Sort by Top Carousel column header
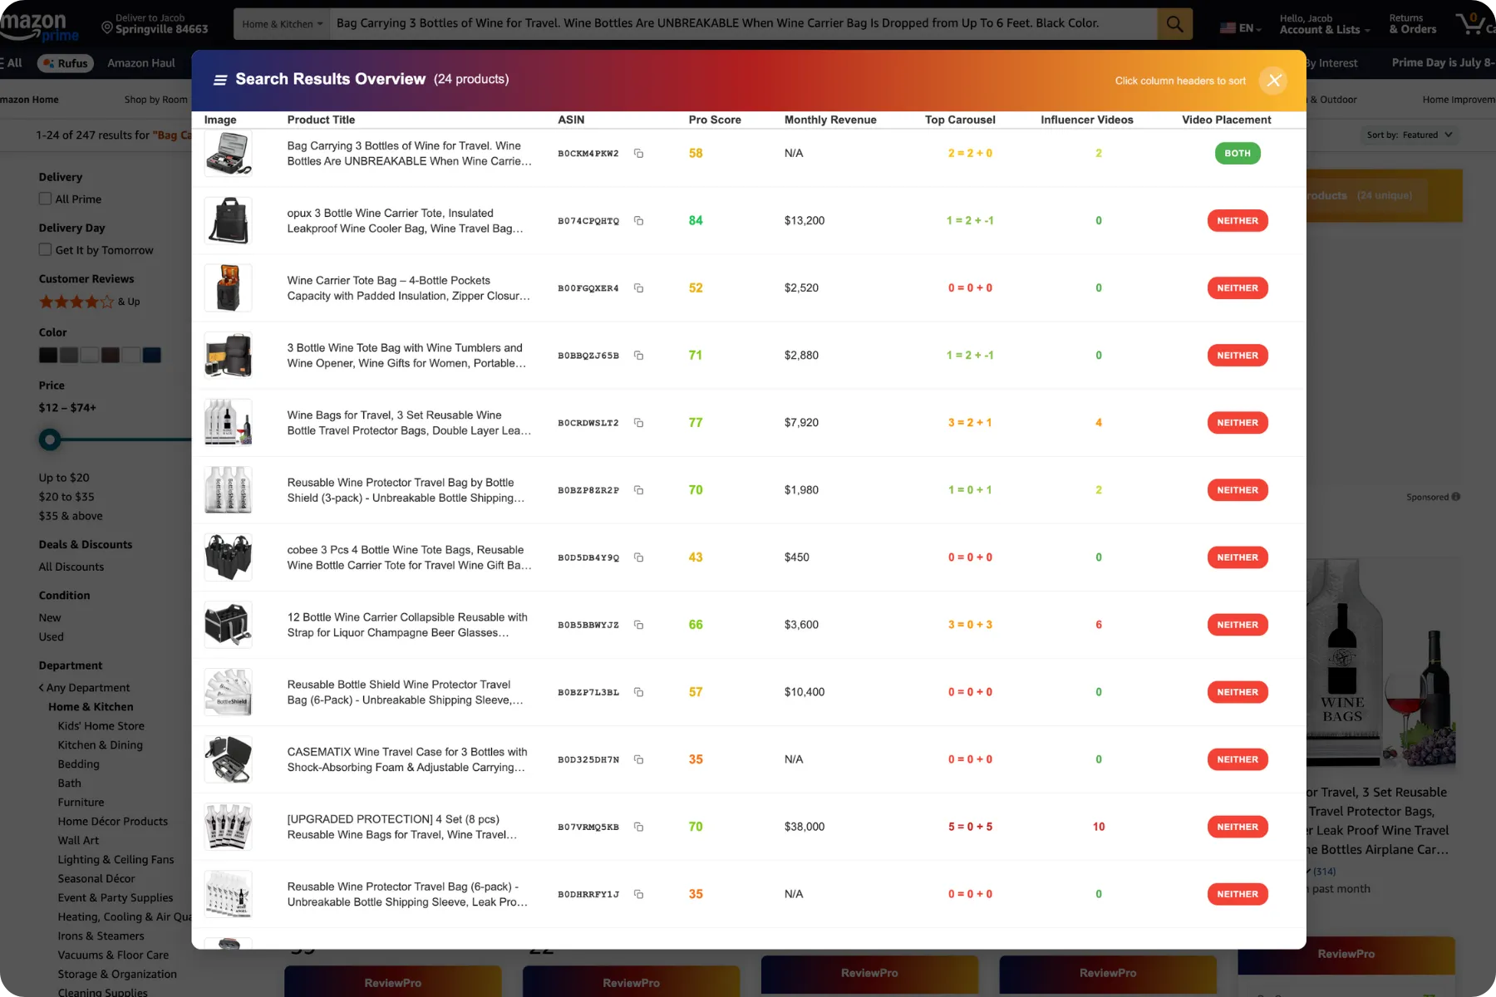Image resolution: width=1496 pixels, height=997 pixels. point(960,120)
